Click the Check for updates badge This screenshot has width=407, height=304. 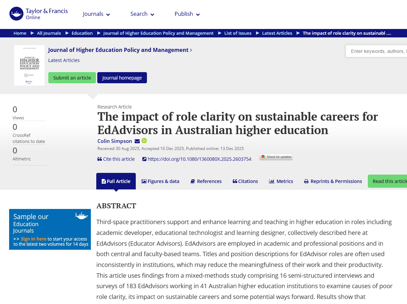pos(276,157)
